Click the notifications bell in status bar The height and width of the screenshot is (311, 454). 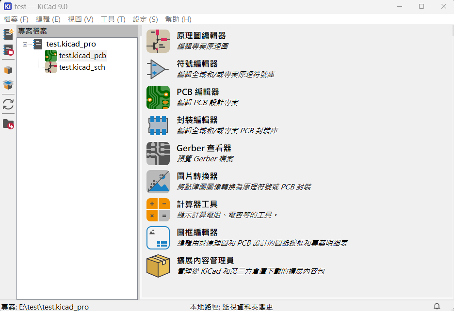click(x=437, y=306)
